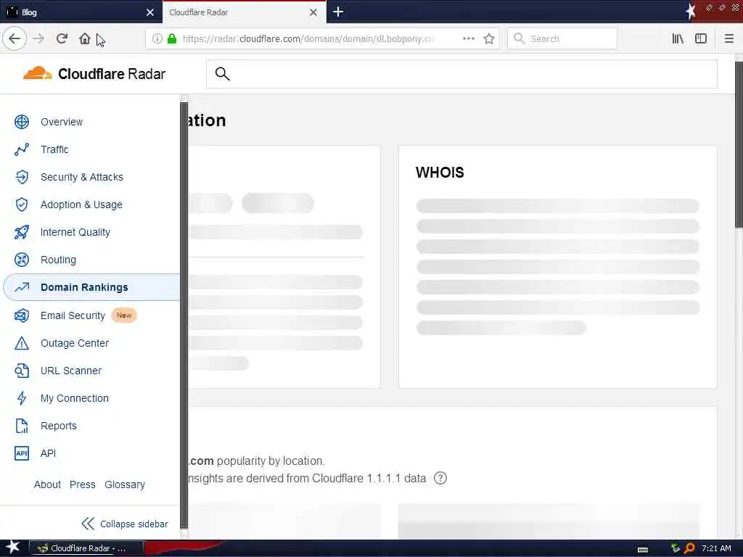The height and width of the screenshot is (557, 743).
Task: Click the Email Security envelope icon
Action: (21, 315)
